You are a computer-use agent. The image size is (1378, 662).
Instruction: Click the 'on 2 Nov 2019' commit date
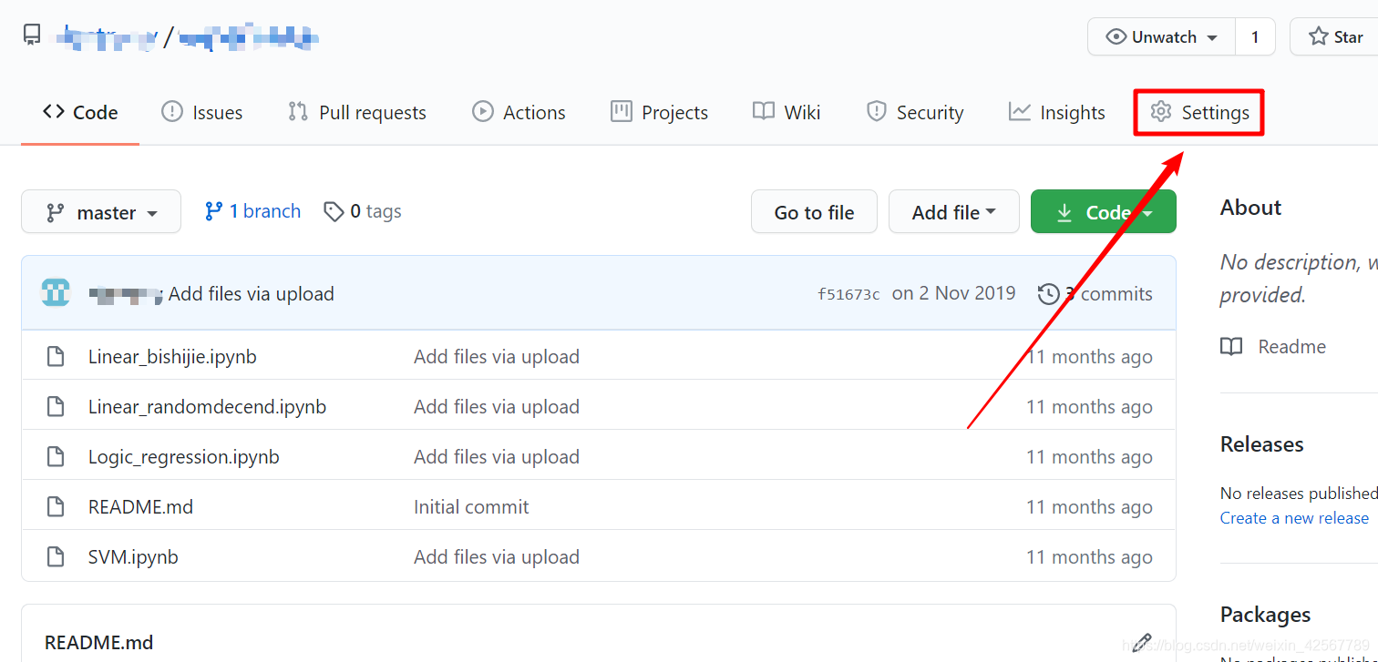[x=953, y=293]
